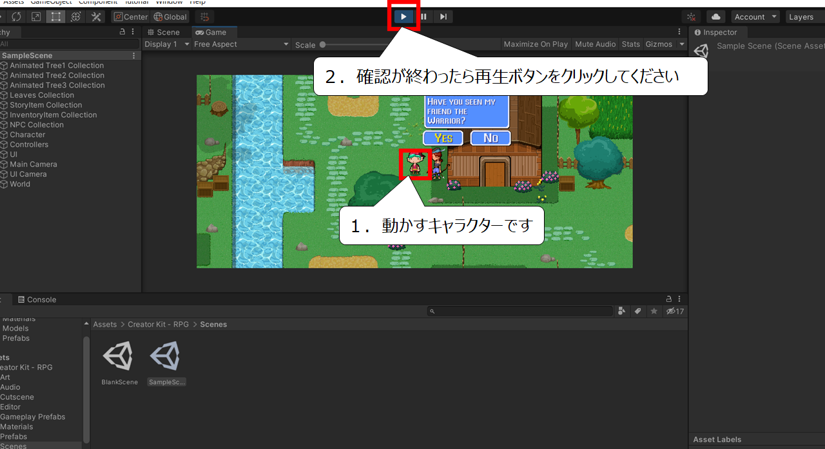
Task: Click the favorites star icon in Project
Action: [x=654, y=311]
